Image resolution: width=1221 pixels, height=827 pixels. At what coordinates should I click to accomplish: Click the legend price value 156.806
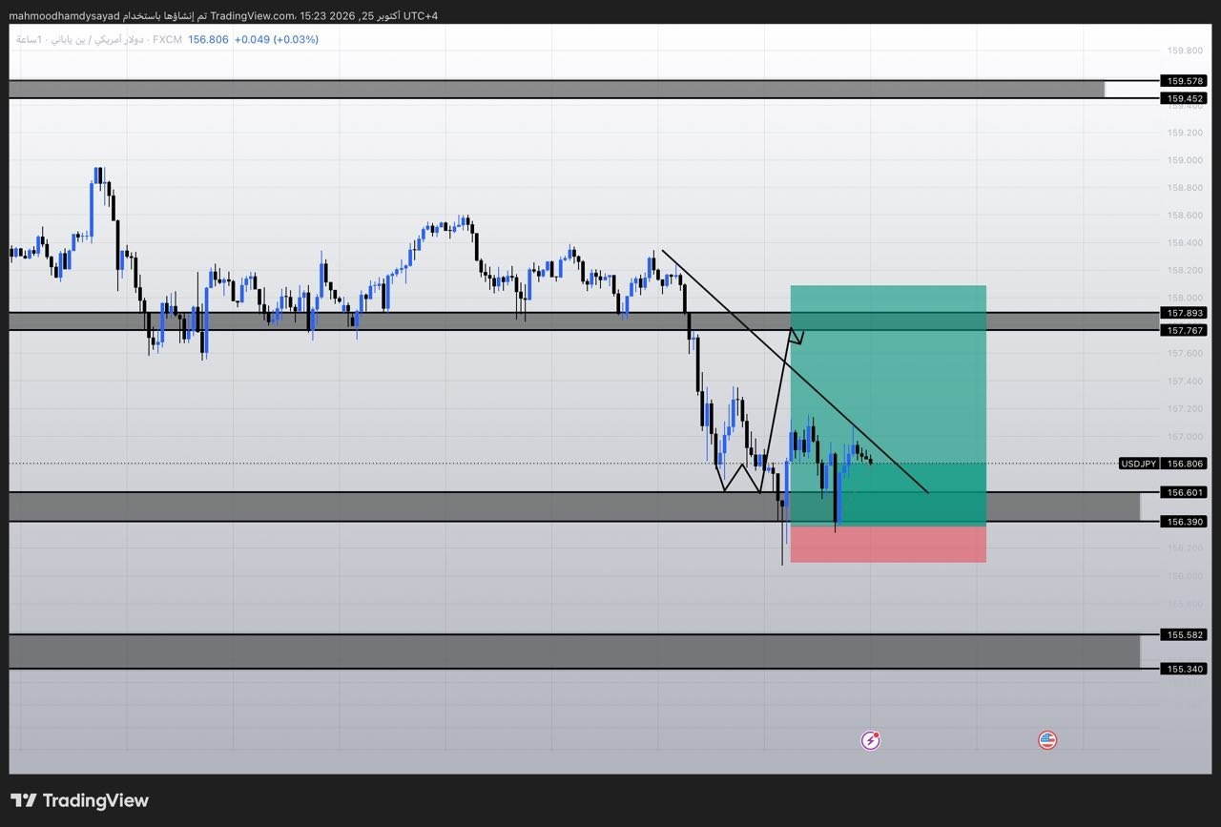point(209,39)
